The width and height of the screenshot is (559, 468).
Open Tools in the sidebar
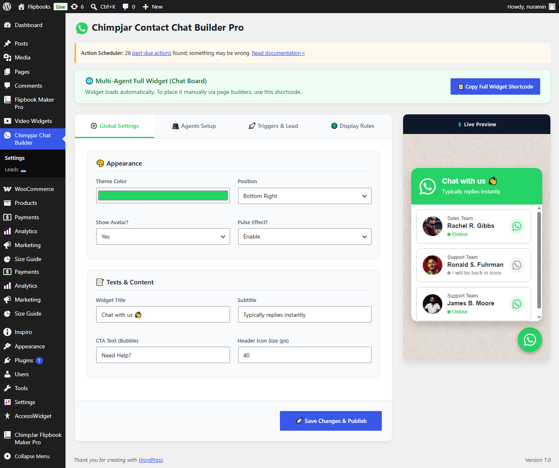click(x=33, y=388)
